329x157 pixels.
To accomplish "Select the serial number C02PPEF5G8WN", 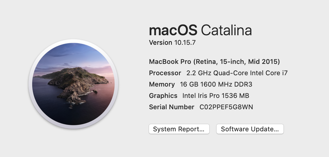I will click(226, 107).
